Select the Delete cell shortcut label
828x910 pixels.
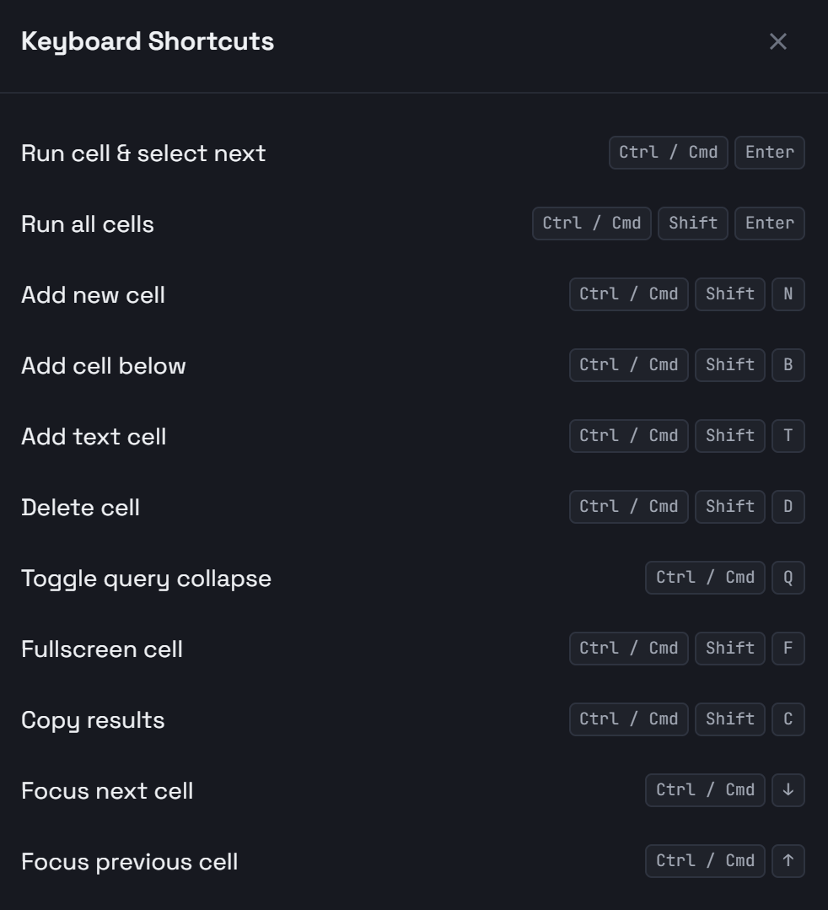pyautogui.click(x=80, y=507)
